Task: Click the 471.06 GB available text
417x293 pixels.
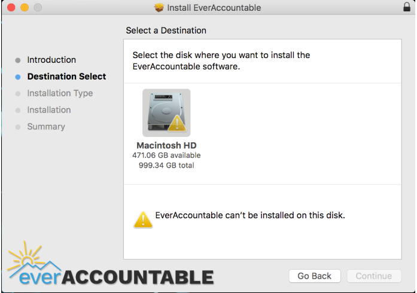Action: tap(166, 155)
